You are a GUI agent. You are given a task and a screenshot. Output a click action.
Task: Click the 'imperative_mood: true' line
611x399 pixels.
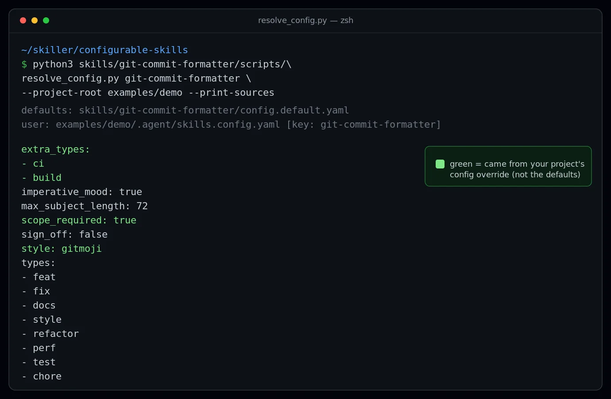[x=82, y=192]
